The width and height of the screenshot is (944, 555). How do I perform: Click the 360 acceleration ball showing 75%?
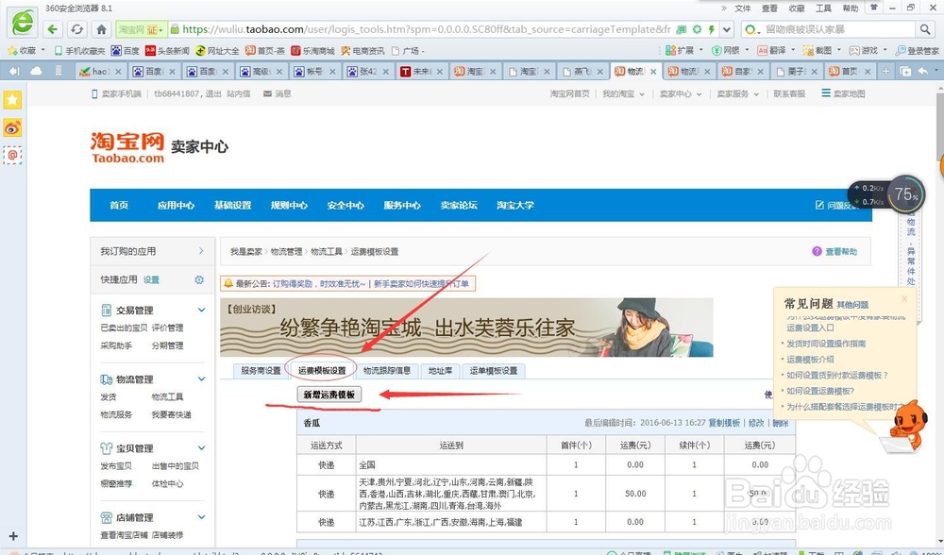point(905,193)
